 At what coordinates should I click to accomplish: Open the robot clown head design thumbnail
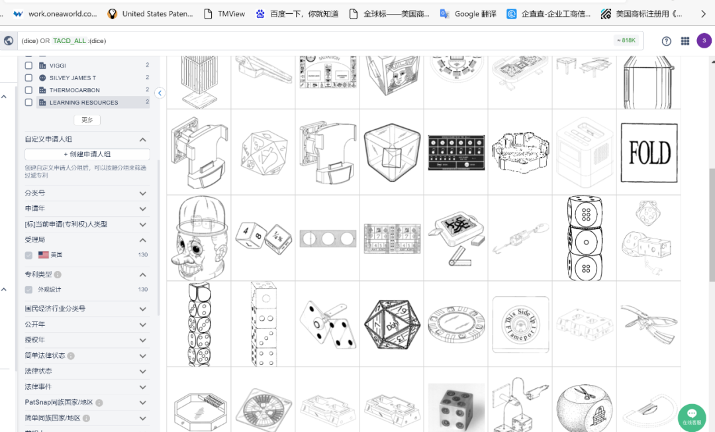[x=199, y=238]
